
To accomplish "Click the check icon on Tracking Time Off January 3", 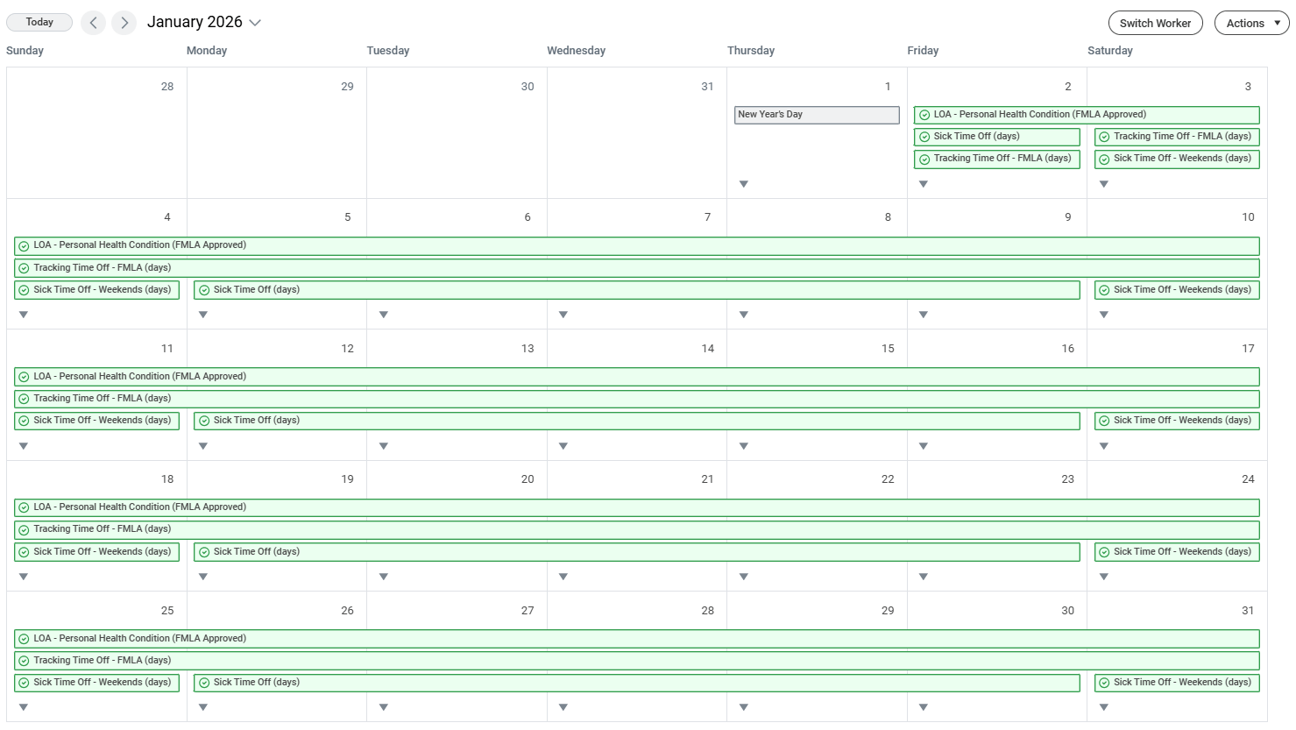I will (x=1104, y=137).
